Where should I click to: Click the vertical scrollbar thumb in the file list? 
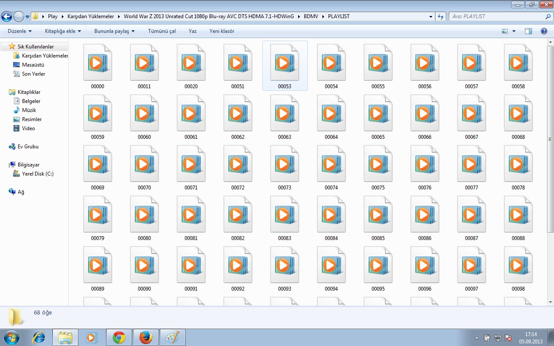550,139
